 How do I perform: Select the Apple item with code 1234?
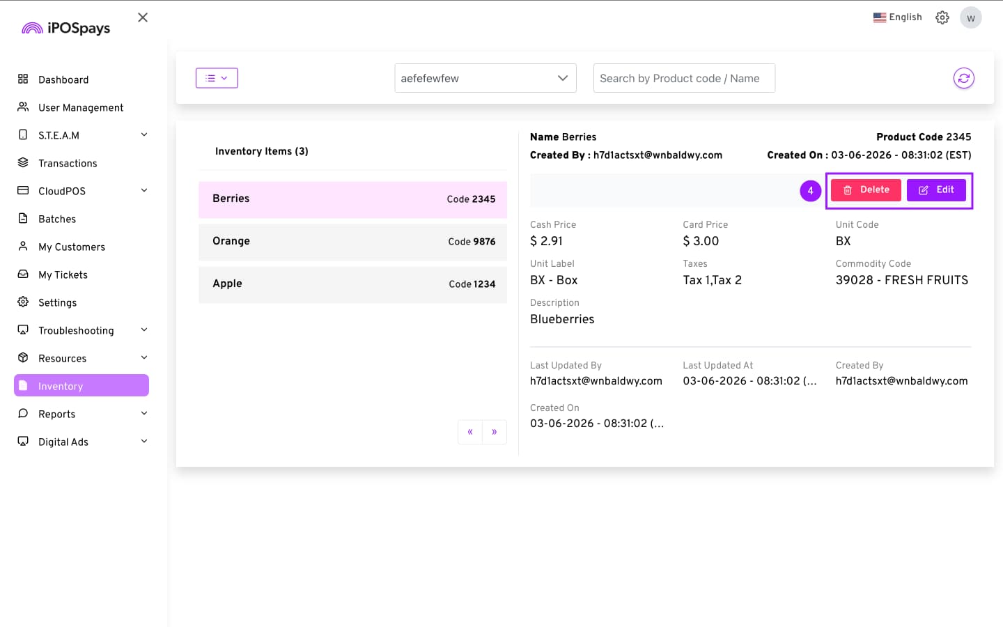coord(352,284)
